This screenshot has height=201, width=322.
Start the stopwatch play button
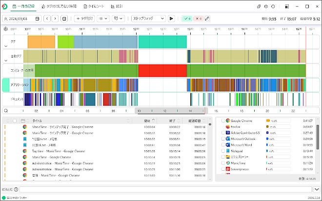(171, 19)
